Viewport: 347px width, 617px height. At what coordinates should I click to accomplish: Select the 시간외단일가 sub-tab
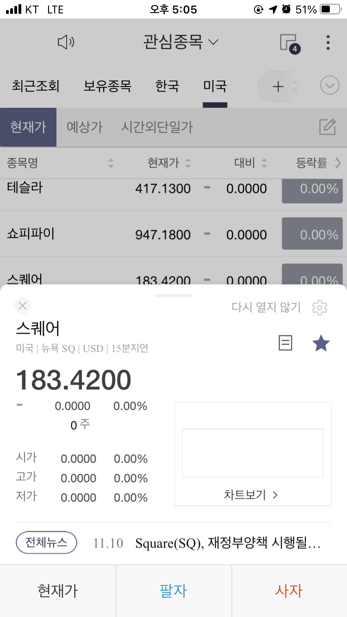(x=157, y=127)
